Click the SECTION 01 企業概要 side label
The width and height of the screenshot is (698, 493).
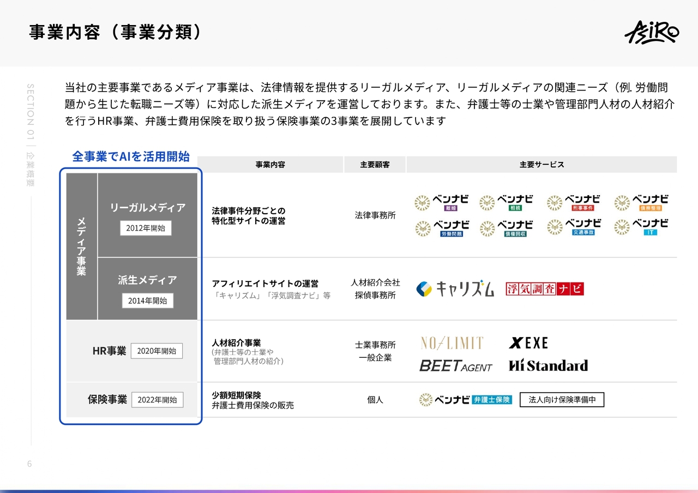click(x=31, y=135)
